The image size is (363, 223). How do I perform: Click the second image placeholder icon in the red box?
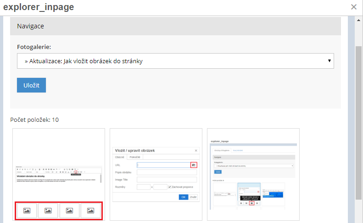(x=48, y=211)
